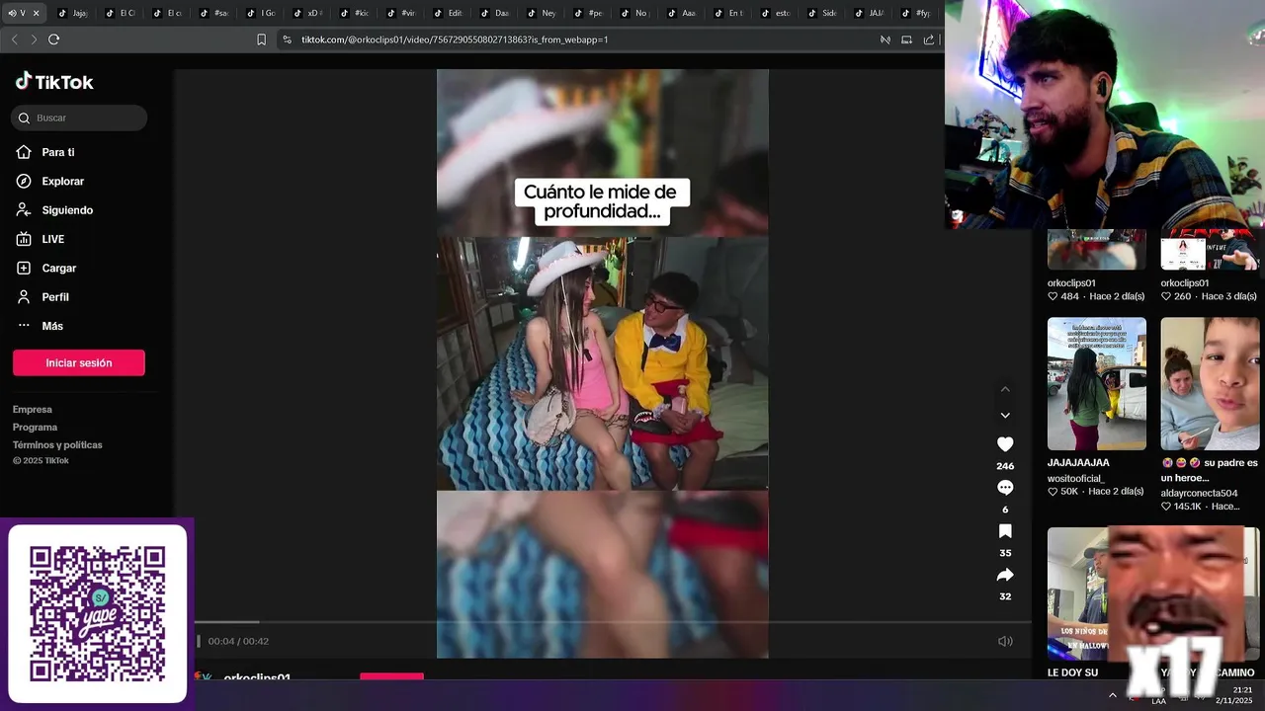The image size is (1265, 711).
Task: Open comments with the speech bubble icon
Action: click(x=1005, y=488)
